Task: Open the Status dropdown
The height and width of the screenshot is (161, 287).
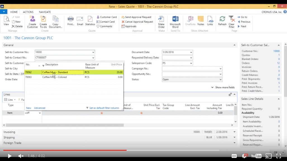Action: (x=220, y=80)
